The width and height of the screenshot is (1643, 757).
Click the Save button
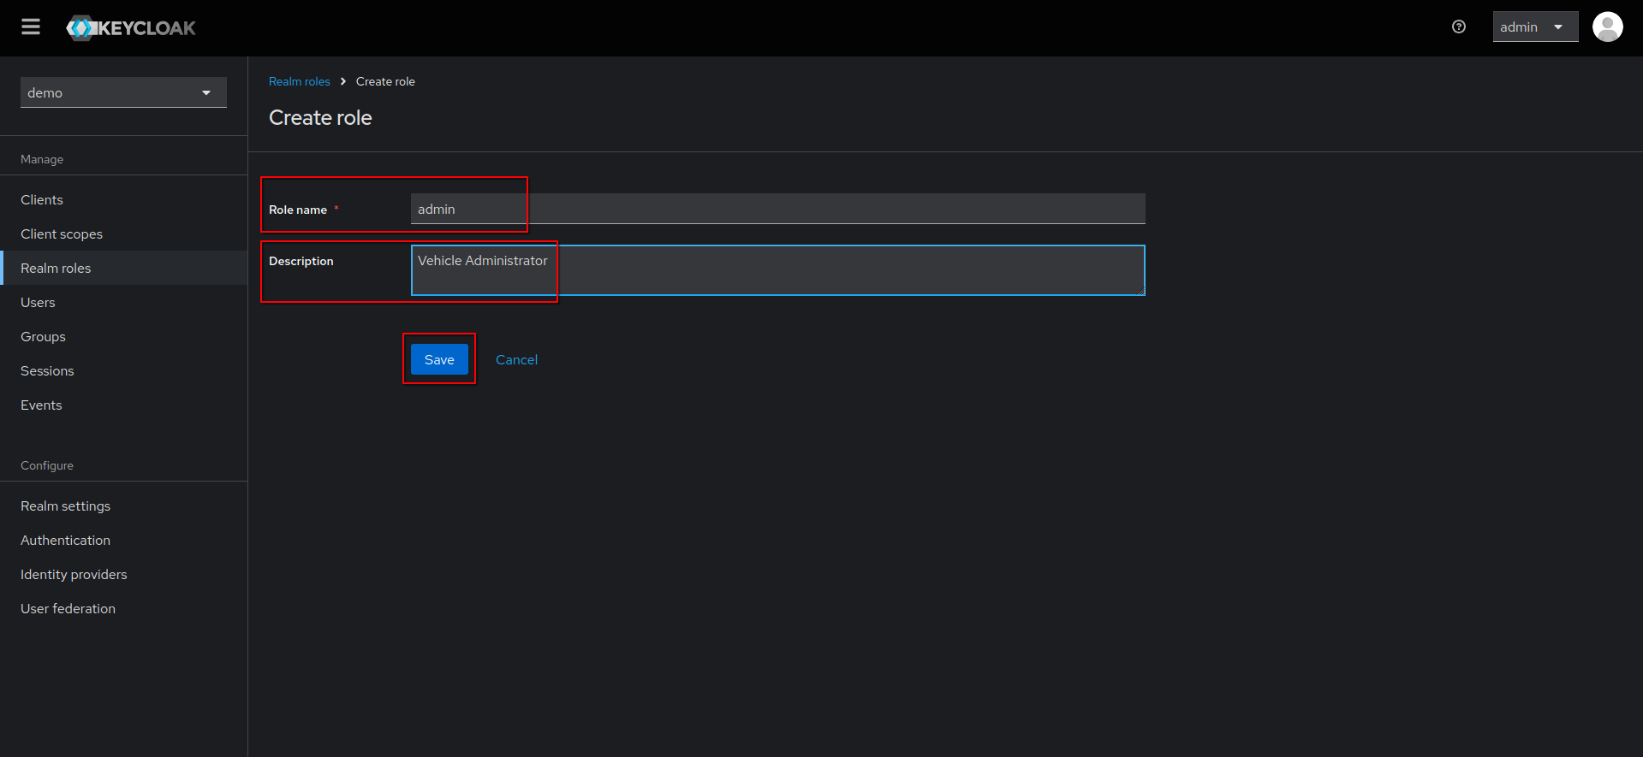439,359
